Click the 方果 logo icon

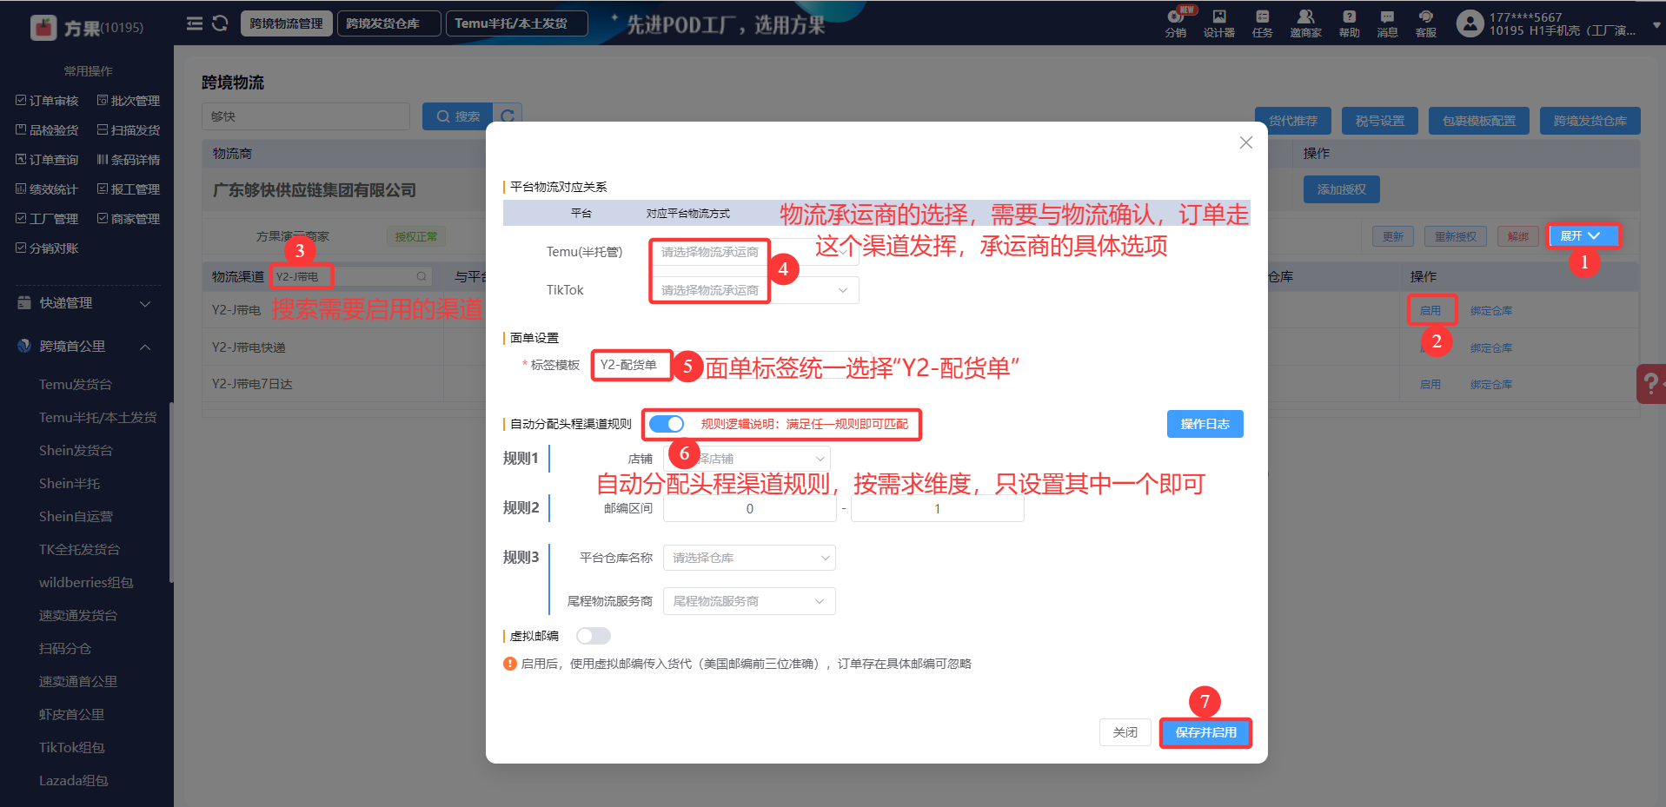click(x=43, y=28)
